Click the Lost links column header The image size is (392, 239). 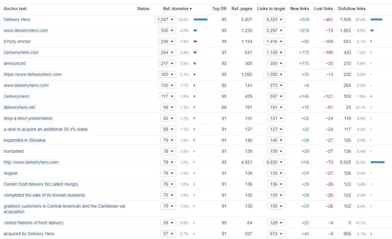pos(323,8)
